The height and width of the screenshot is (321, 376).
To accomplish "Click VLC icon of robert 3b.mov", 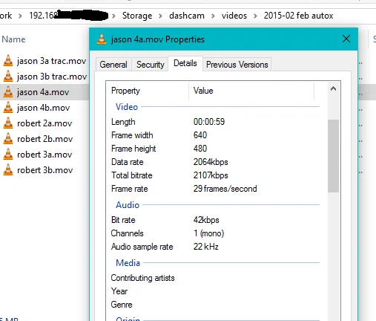I will 8,170.
